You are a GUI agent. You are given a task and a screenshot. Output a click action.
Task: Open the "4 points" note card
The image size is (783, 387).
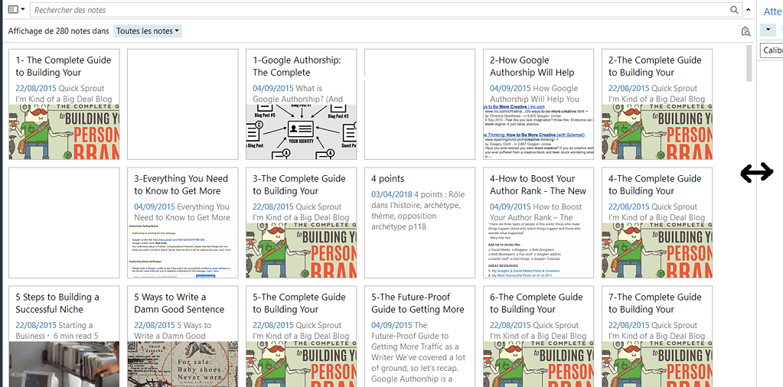point(419,223)
